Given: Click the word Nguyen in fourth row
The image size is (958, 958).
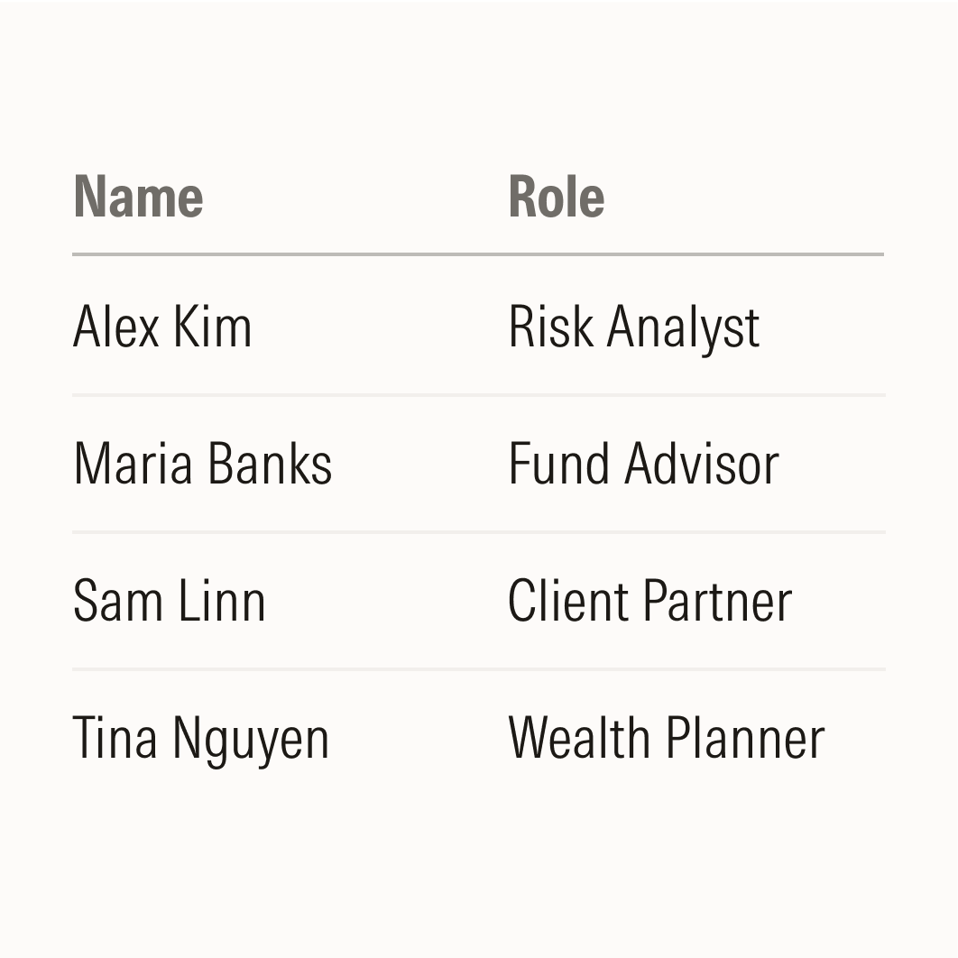Looking at the screenshot, I should [251, 741].
